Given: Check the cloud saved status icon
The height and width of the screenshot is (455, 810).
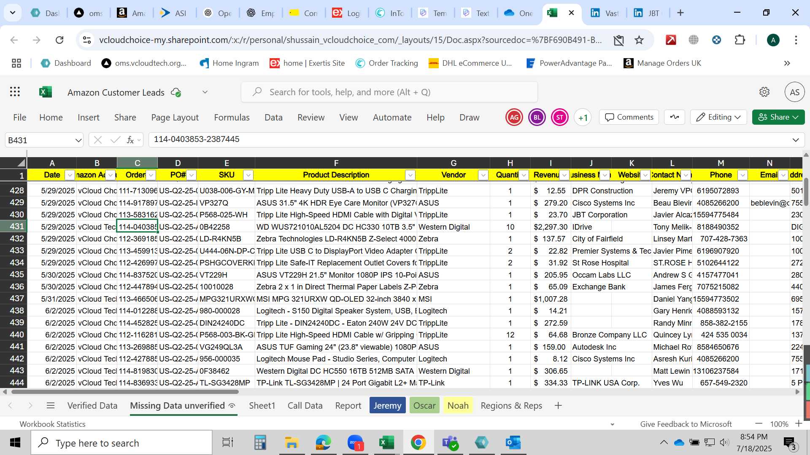Looking at the screenshot, I should click(176, 92).
